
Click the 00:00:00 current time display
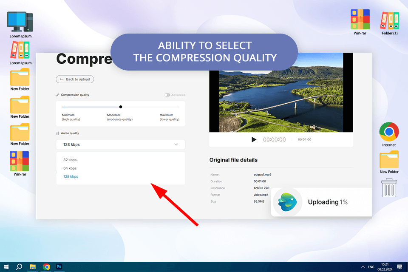click(x=274, y=139)
